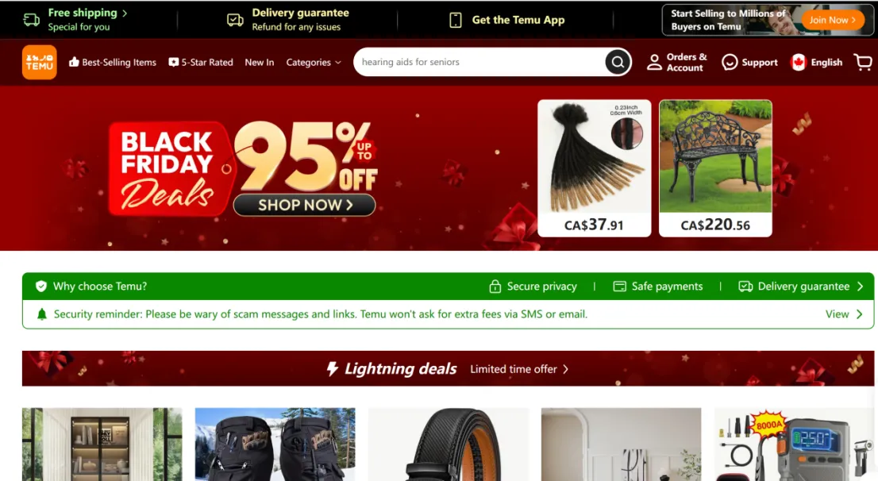Click the Join Now button
878x481 pixels.
[x=832, y=20]
